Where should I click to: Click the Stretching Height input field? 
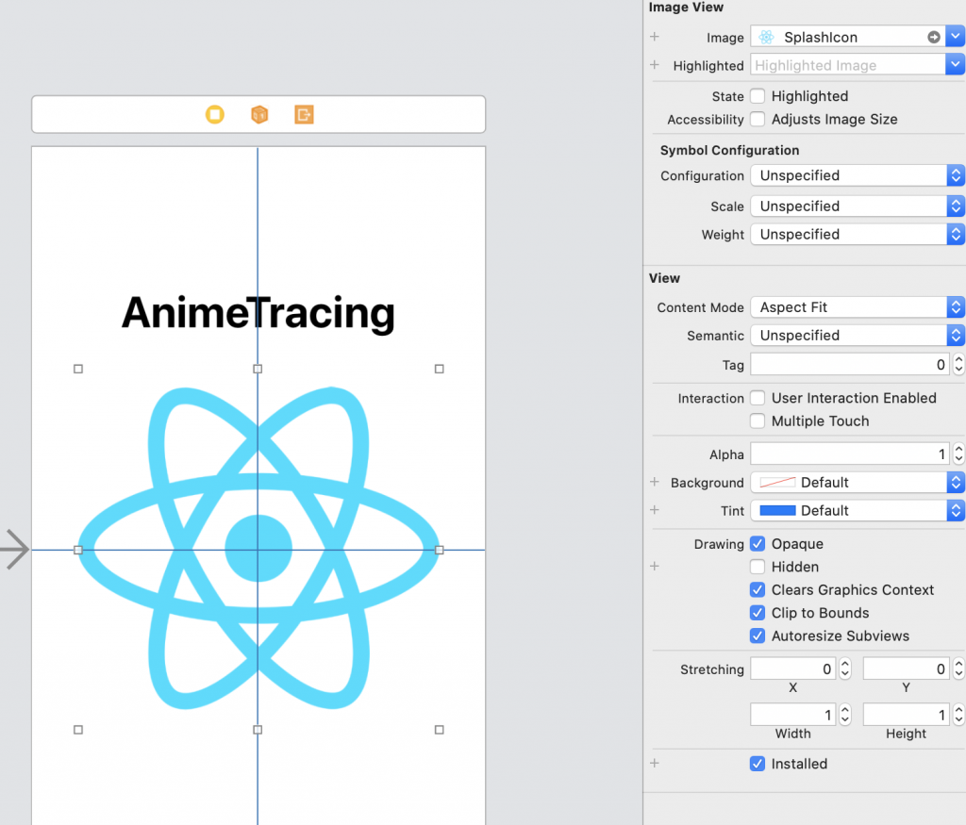tap(907, 715)
